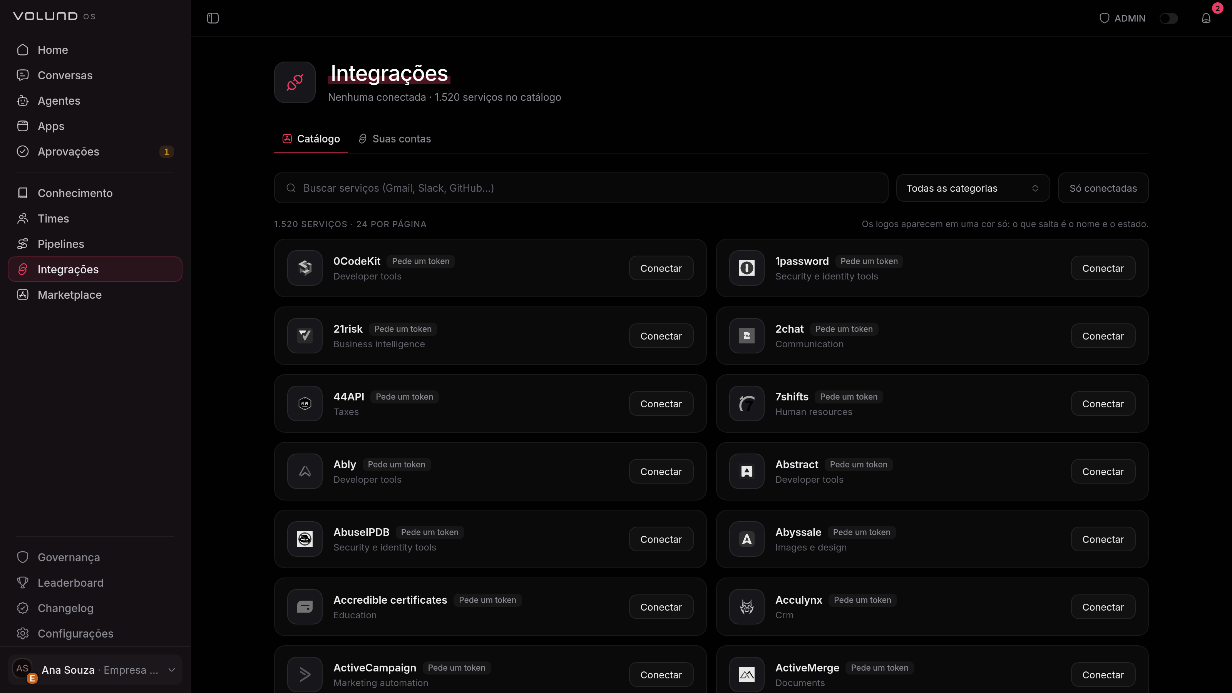Toggle the switch next to ADMIN
1232x693 pixels.
pos(1168,18)
